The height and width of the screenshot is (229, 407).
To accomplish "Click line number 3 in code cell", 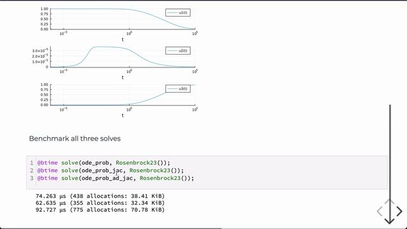I will coord(32,178).
